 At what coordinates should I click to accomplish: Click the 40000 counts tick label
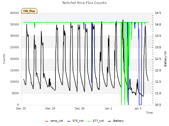click(15, 13)
